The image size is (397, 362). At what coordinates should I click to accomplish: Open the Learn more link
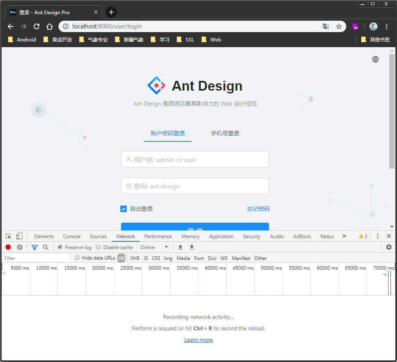pyautogui.click(x=198, y=340)
